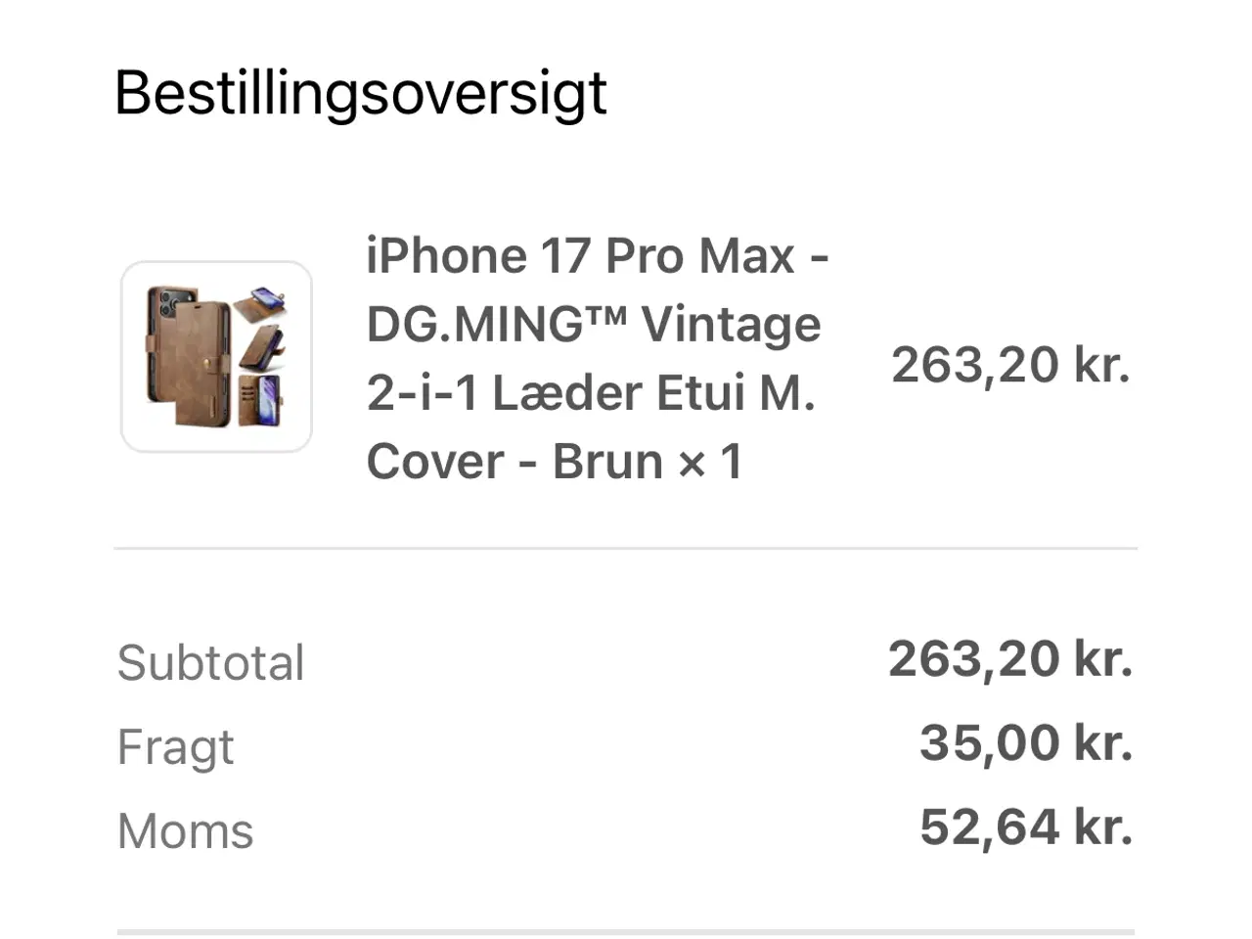
Task: Click the product line price 263,20 kr.
Action: tap(1010, 365)
